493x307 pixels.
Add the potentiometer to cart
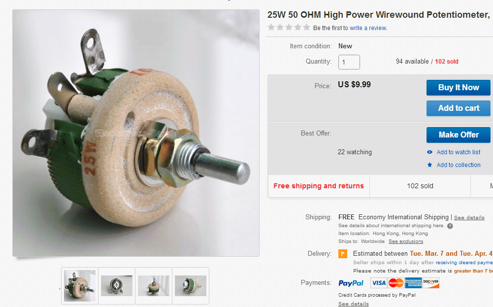[x=459, y=108]
